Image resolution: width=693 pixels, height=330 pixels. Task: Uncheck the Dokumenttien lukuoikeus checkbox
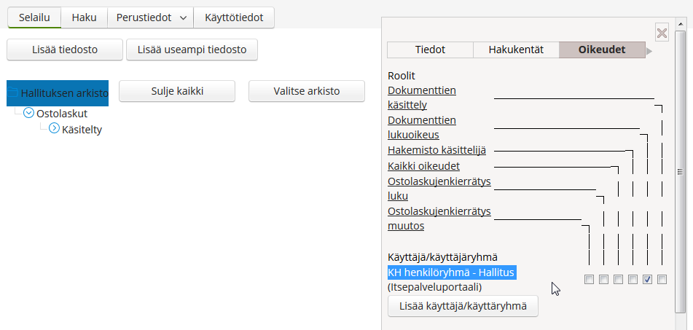click(x=647, y=279)
